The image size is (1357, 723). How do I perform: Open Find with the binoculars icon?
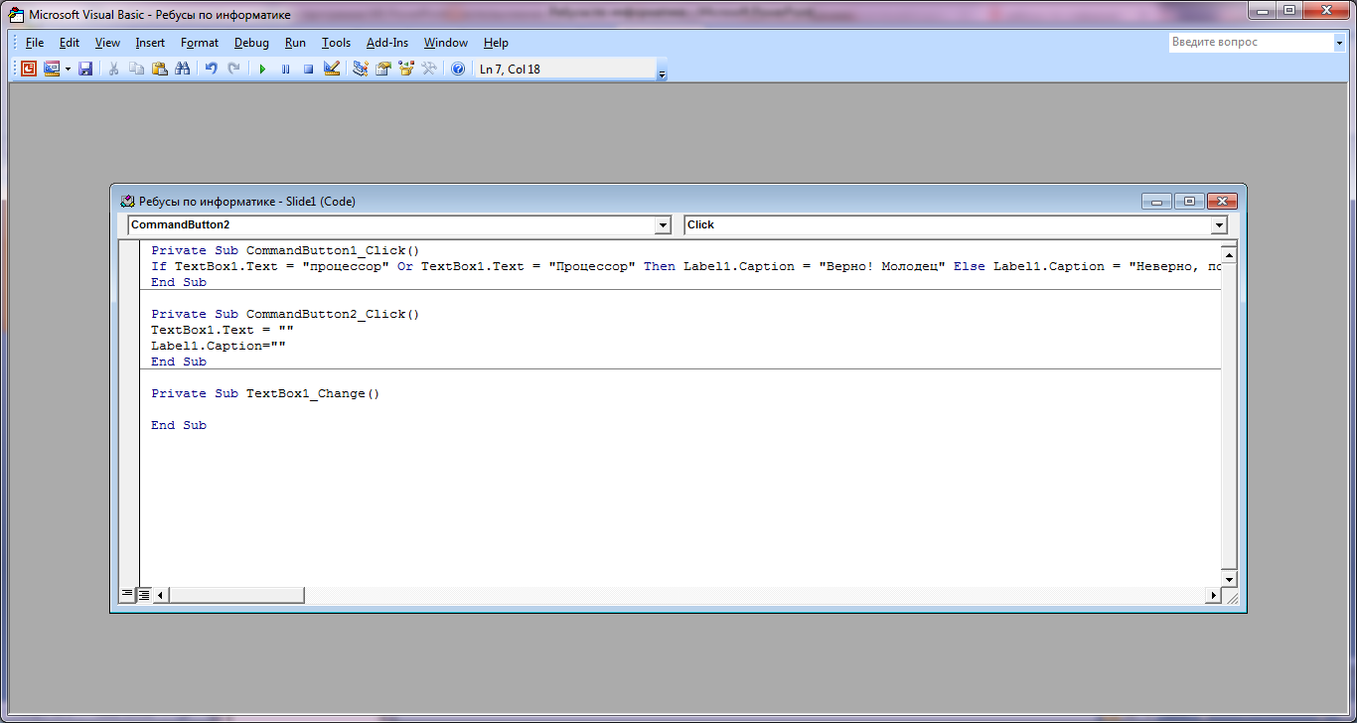click(x=182, y=69)
